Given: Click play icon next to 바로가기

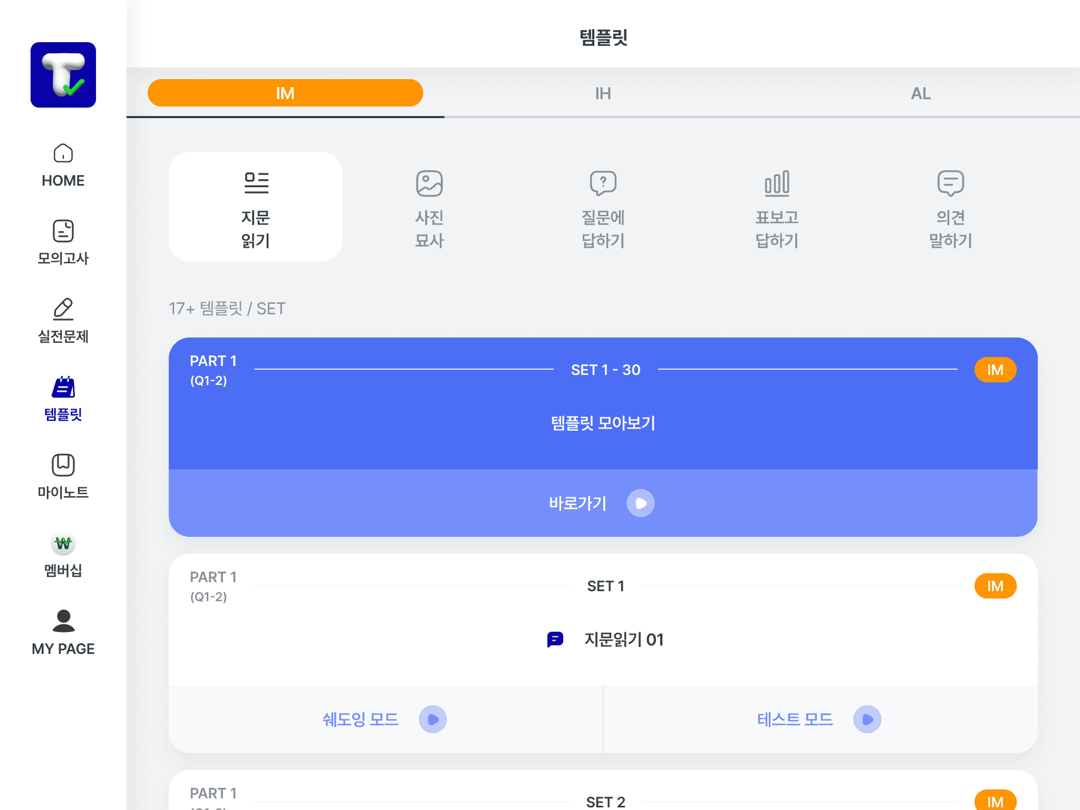Looking at the screenshot, I should (x=641, y=503).
